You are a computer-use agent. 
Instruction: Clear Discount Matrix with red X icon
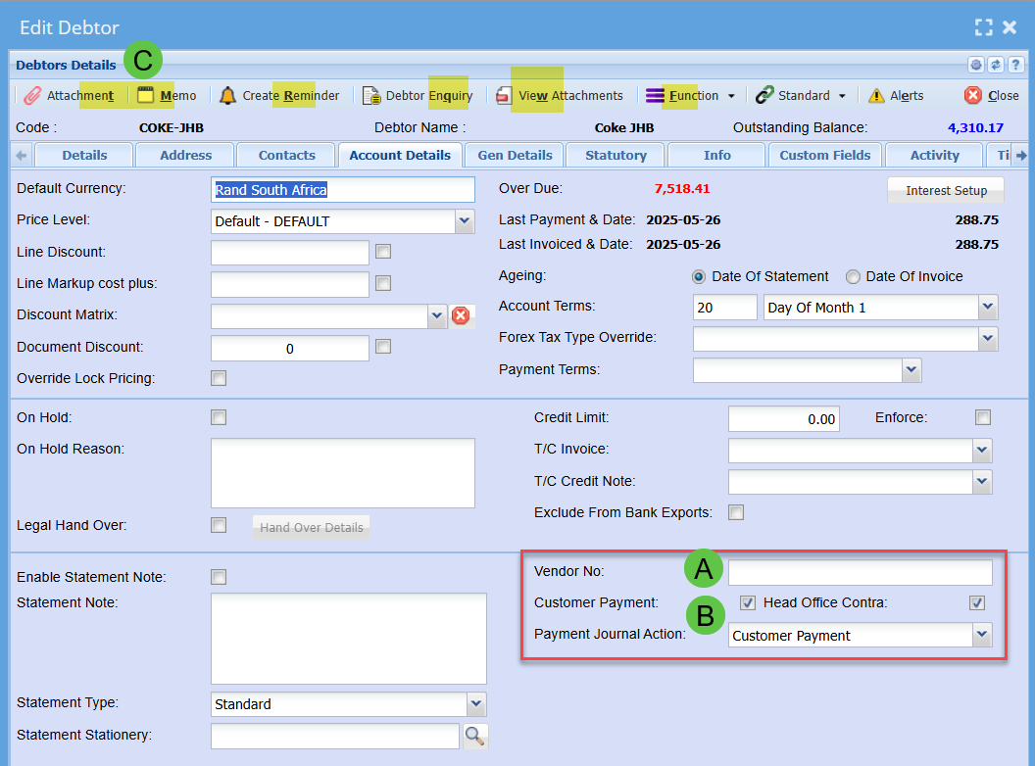click(461, 315)
